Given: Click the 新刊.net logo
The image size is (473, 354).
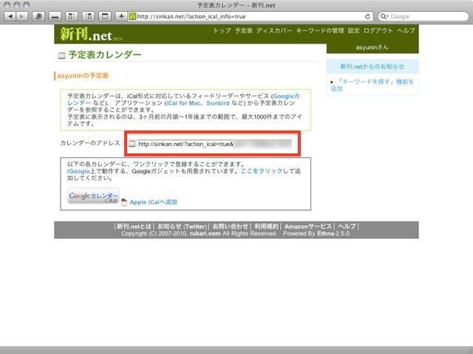Looking at the screenshot, I should tap(92, 34).
